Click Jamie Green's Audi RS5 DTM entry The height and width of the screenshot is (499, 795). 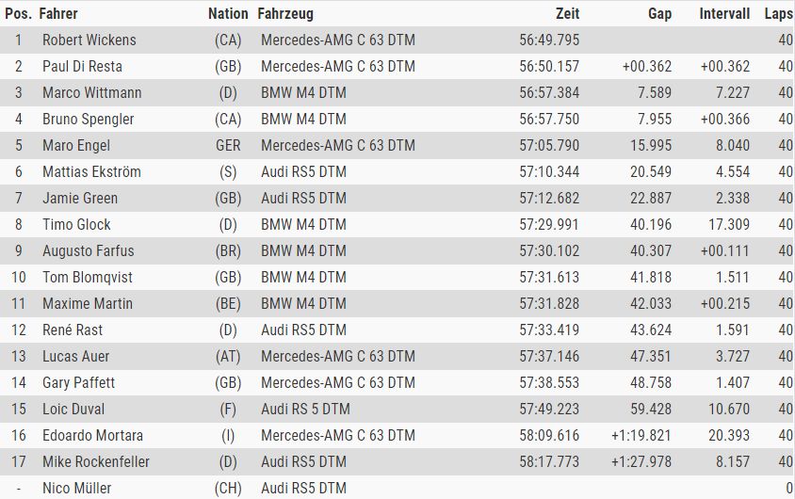pyautogui.click(x=303, y=198)
